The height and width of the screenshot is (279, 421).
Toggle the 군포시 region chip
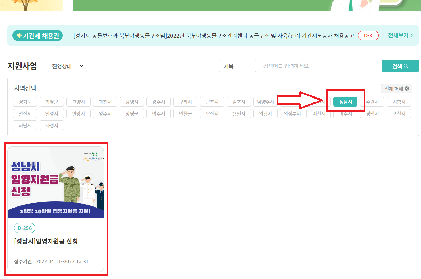point(212,102)
